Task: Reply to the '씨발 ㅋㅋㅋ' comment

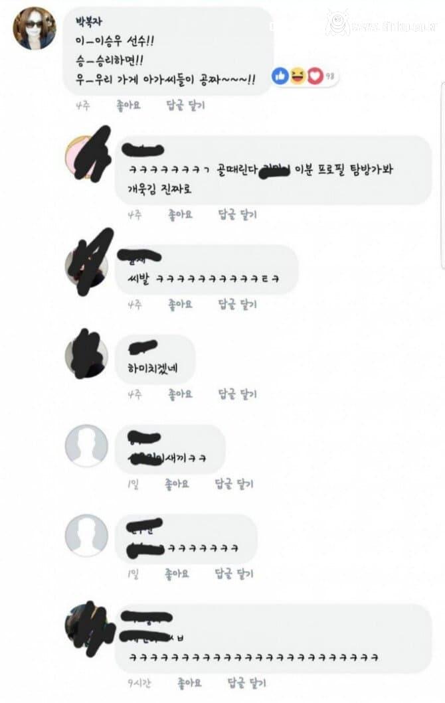Action: pyautogui.click(x=237, y=305)
